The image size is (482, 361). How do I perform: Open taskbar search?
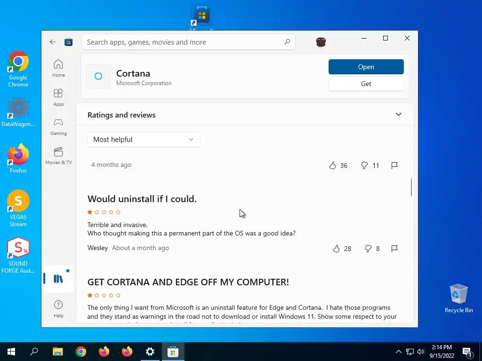[34, 352]
